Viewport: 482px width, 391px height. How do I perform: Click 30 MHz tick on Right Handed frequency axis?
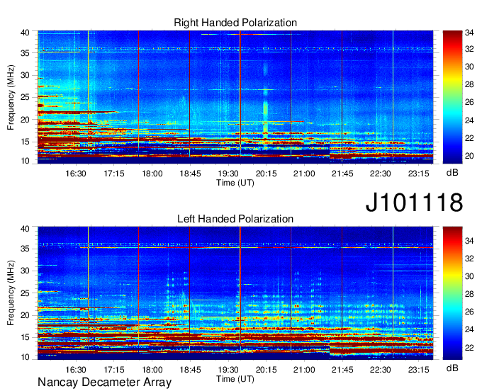(25, 75)
